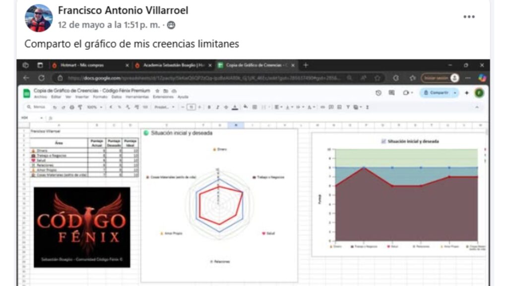
Task: Insert a chart
Action: point(339,107)
